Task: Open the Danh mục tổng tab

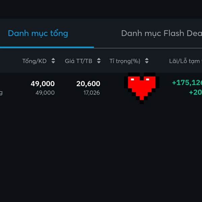Action: [x=38, y=33]
